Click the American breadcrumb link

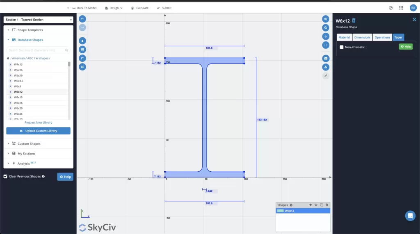point(18,58)
